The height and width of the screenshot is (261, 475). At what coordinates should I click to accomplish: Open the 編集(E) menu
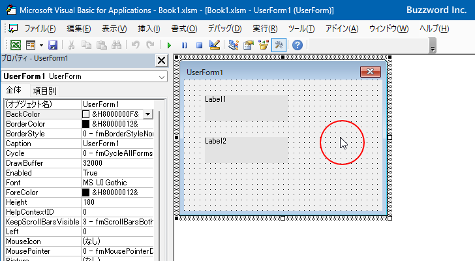79,29
